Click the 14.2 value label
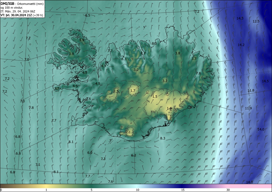The height and width of the screenshot is (192, 272). pyautogui.click(x=241, y=45)
